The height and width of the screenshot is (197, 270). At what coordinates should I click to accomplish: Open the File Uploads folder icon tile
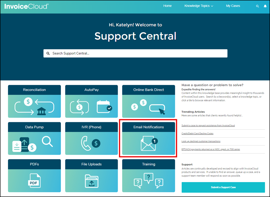tap(91, 181)
